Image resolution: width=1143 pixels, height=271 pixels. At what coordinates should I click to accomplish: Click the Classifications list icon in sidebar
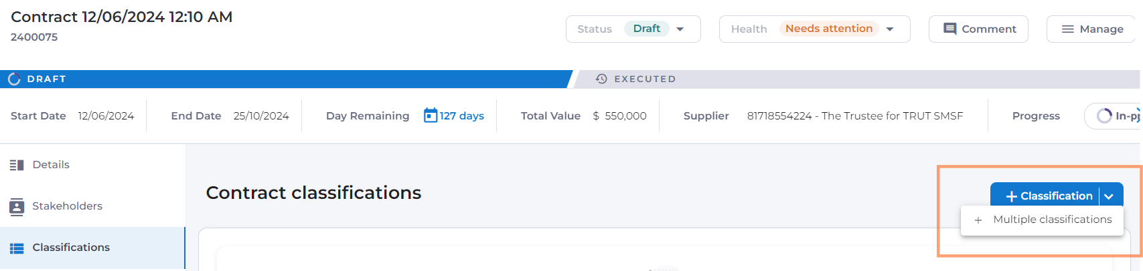tap(17, 248)
